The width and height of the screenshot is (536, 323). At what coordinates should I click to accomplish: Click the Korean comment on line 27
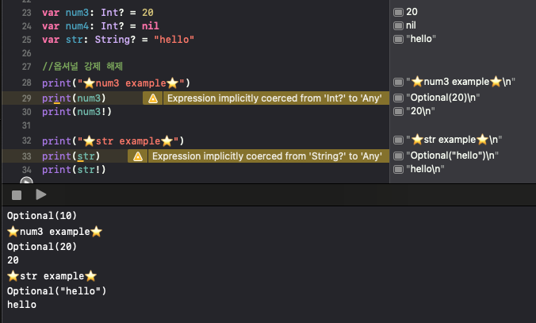pyautogui.click(x=82, y=66)
